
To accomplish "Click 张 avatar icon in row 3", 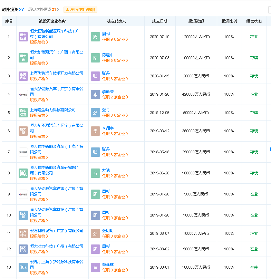I will 95,76.
